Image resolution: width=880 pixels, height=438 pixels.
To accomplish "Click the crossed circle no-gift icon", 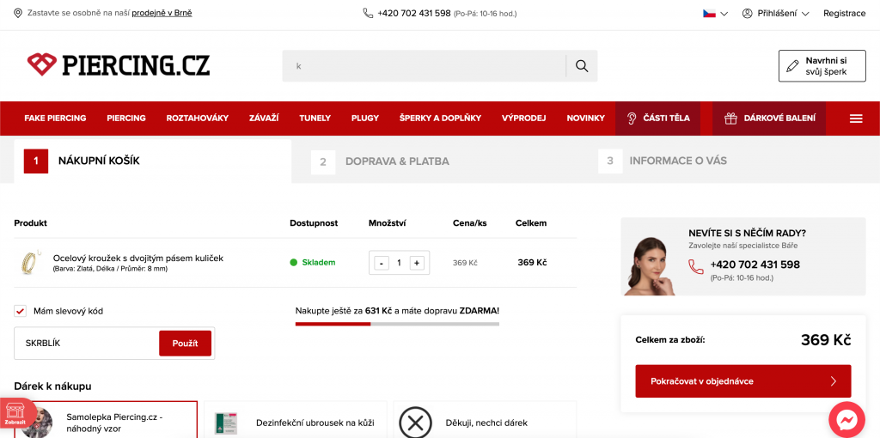I will click(x=415, y=423).
